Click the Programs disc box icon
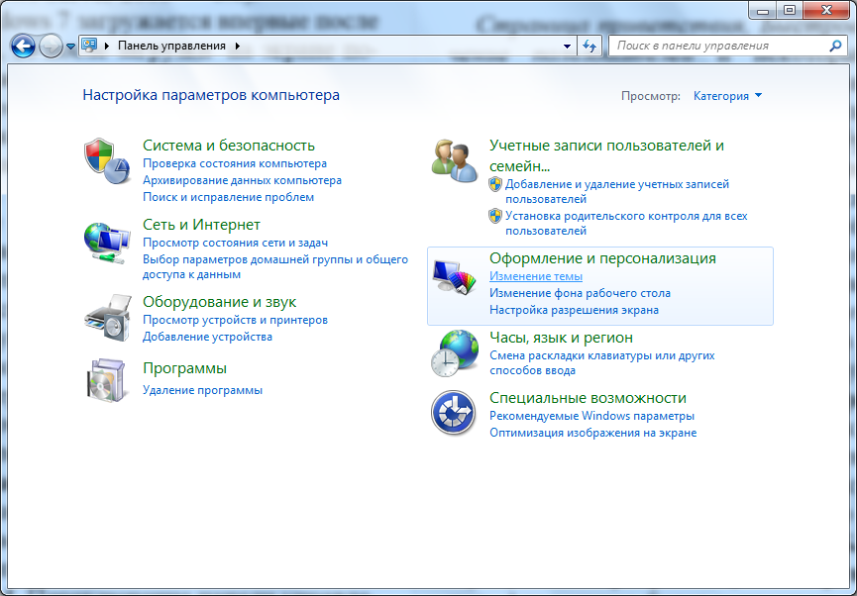 click(106, 380)
